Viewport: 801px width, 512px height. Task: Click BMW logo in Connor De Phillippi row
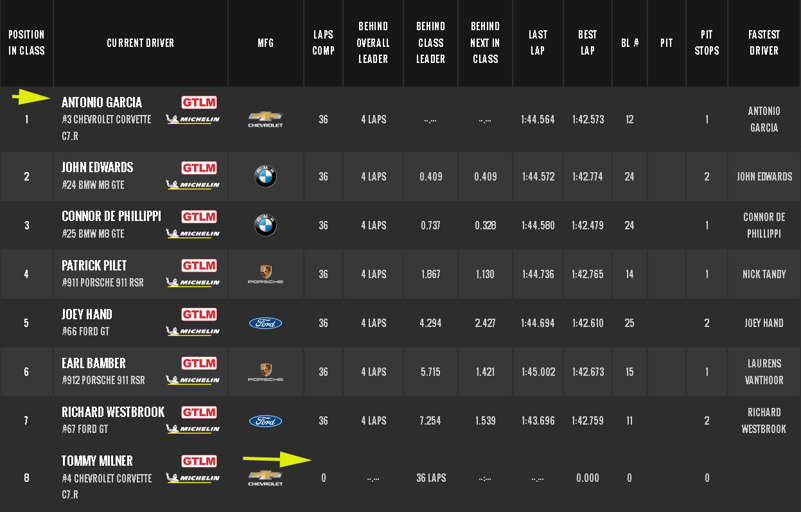(265, 225)
